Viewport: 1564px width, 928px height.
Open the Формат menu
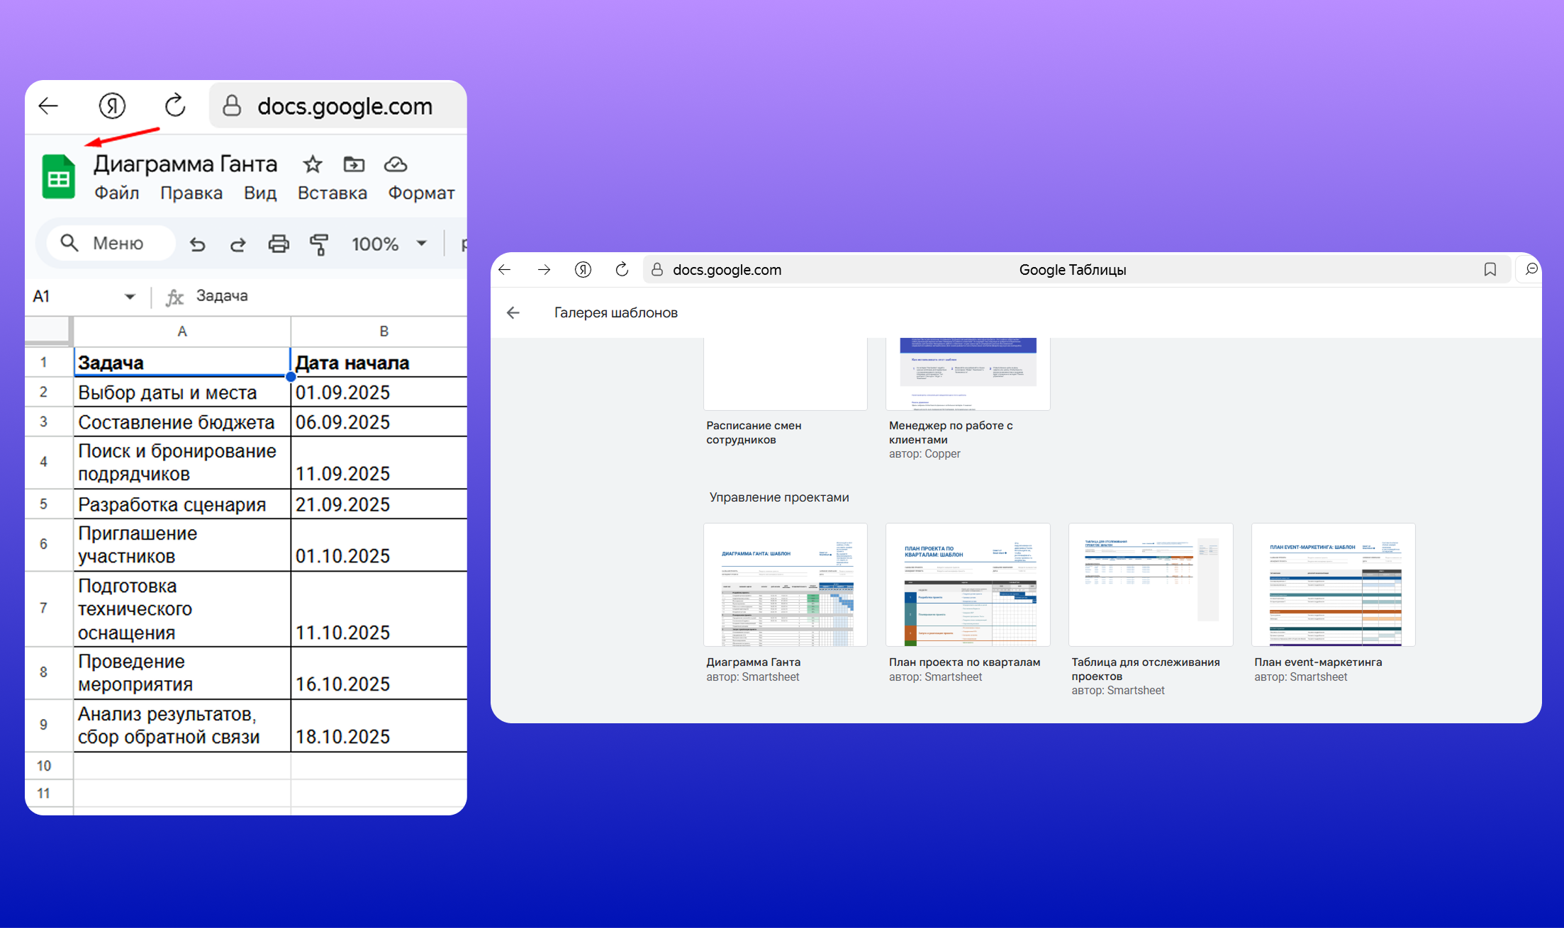[x=421, y=193]
